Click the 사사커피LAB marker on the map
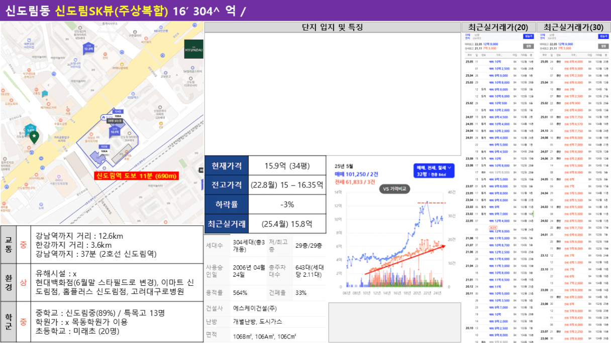Image resolution: width=611 pixels, height=343 pixels. pyautogui.click(x=35, y=177)
